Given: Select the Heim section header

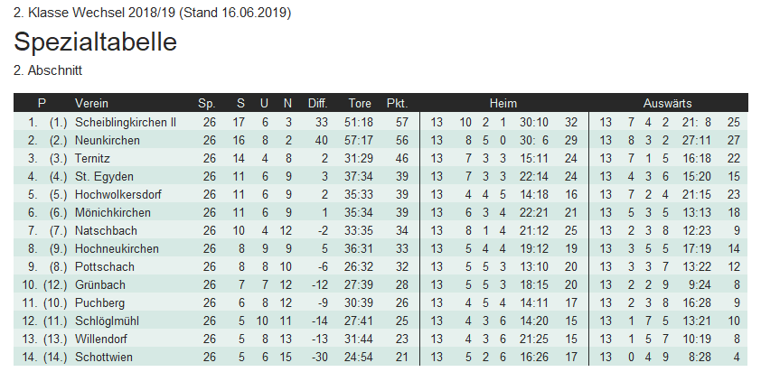Looking at the screenshot, I should pos(503,103).
